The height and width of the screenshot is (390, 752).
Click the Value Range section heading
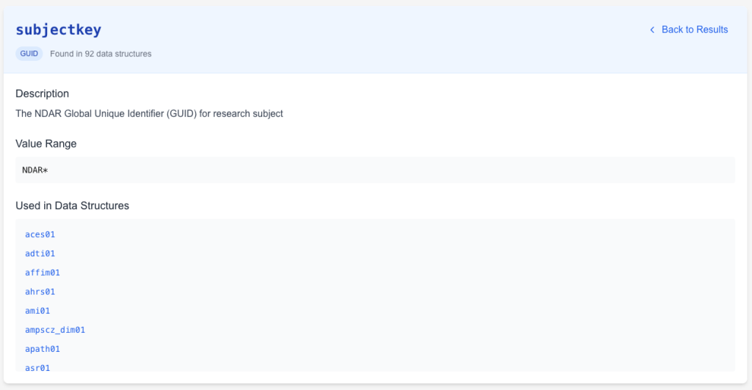46,144
